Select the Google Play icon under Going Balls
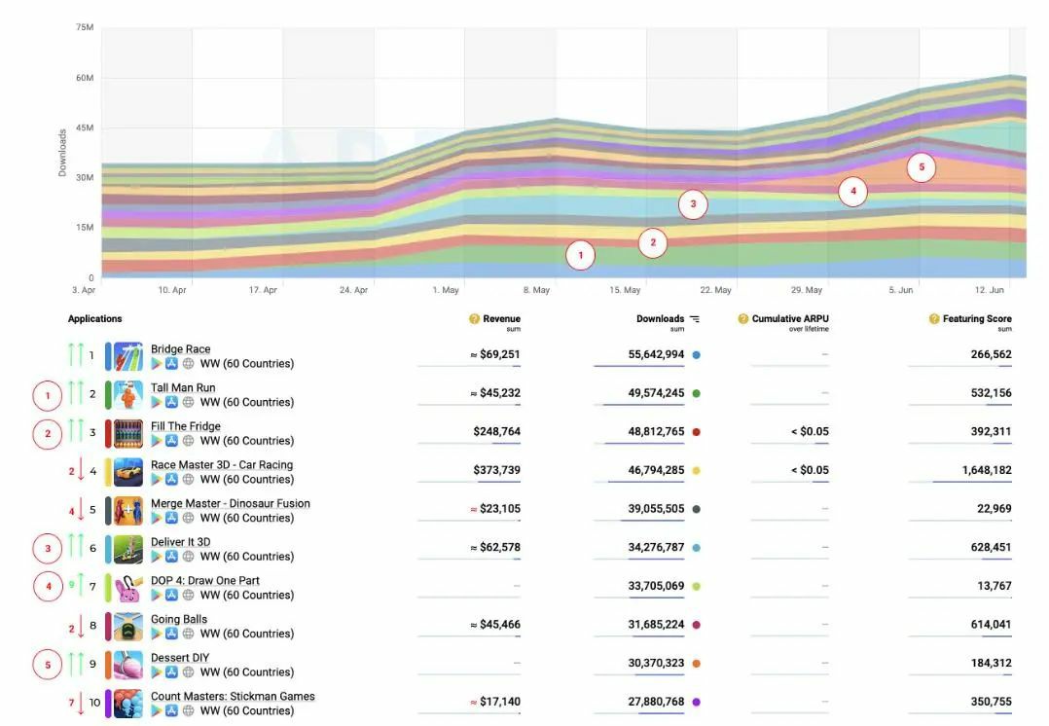The height and width of the screenshot is (726, 1049). [x=157, y=635]
